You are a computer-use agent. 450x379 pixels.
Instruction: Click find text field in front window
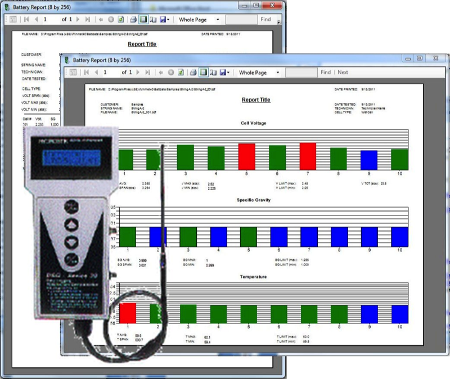pyautogui.click(x=301, y=73)
